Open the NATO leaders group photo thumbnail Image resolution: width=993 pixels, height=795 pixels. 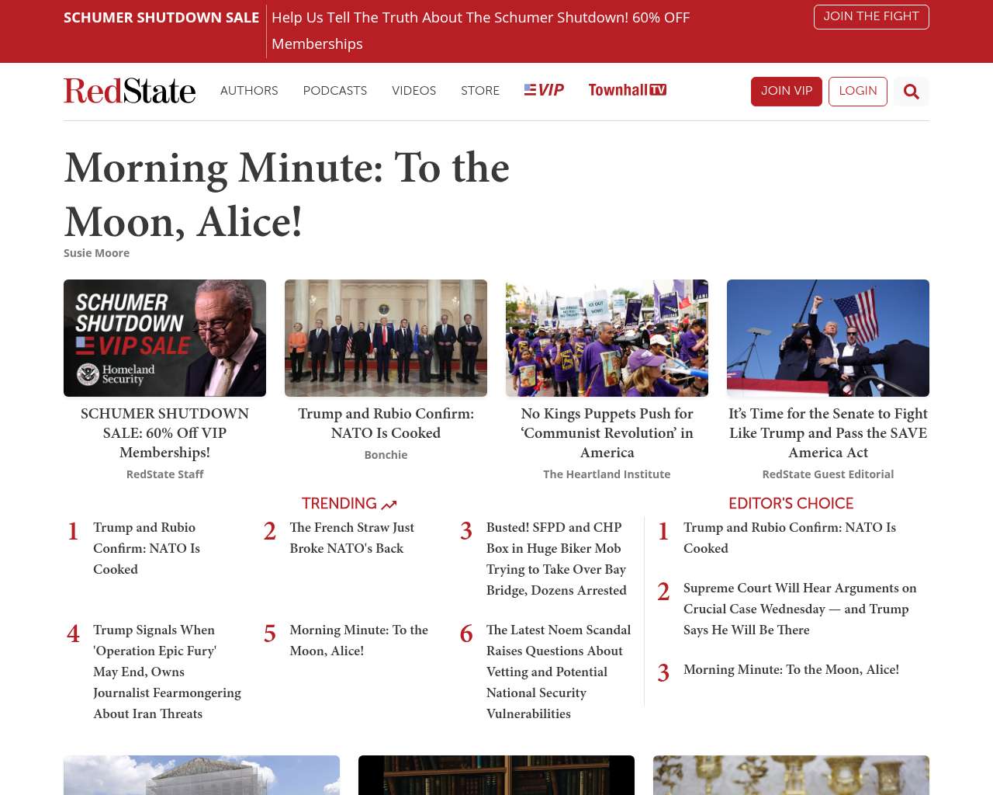[386, 338]
